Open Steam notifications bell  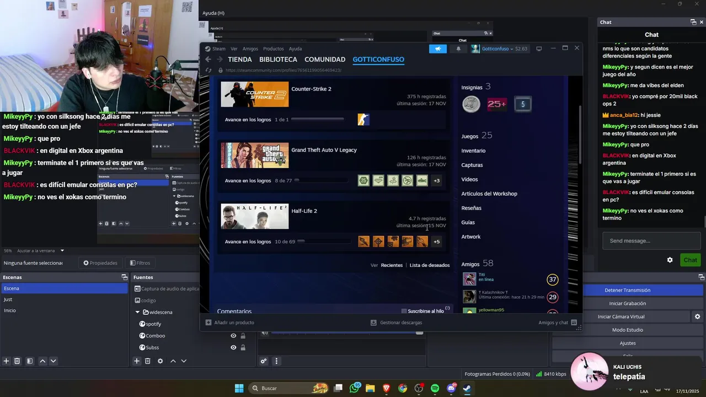[x=458, y=49]
